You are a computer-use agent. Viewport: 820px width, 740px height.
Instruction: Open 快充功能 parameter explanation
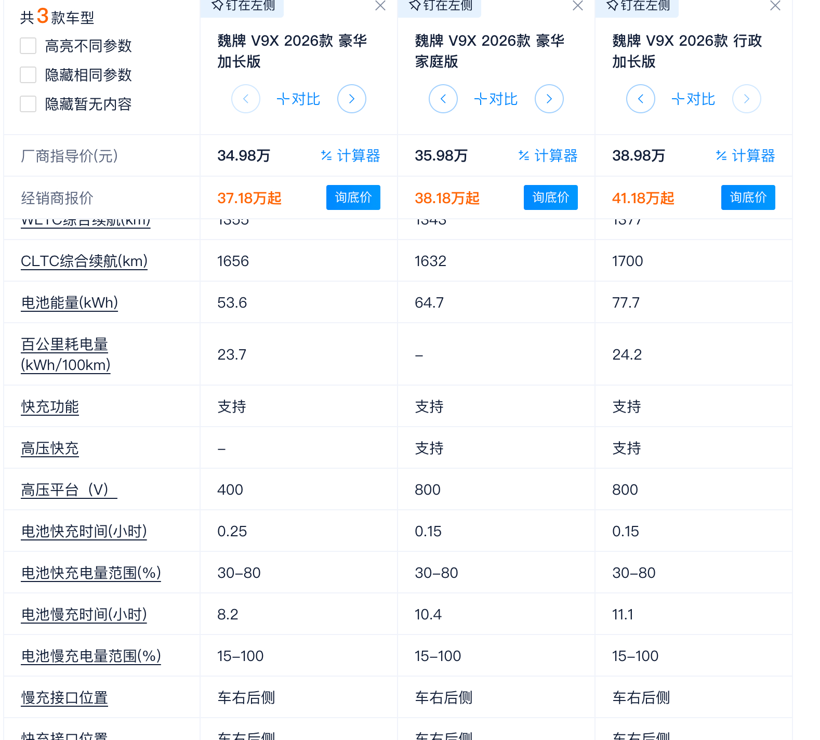tap(50, 406)
